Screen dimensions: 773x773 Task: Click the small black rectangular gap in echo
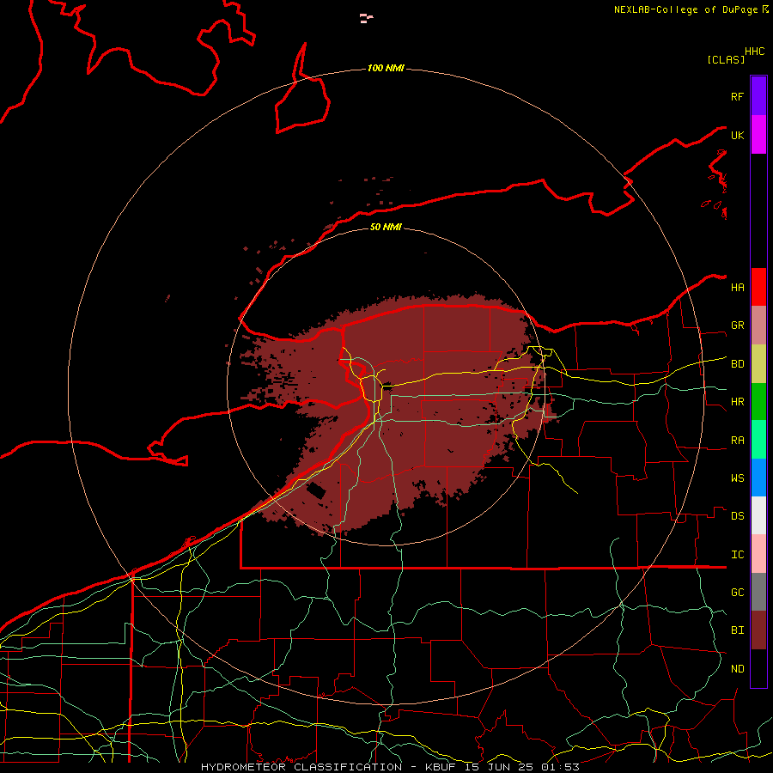316,490
